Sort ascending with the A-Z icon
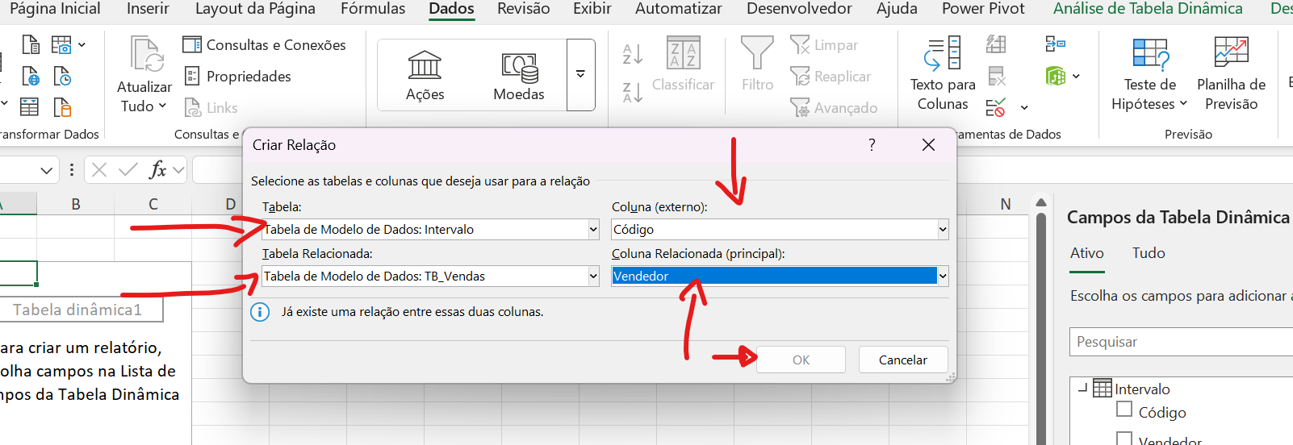This screenshot has height=445, width=1293. tap(633, 54)
